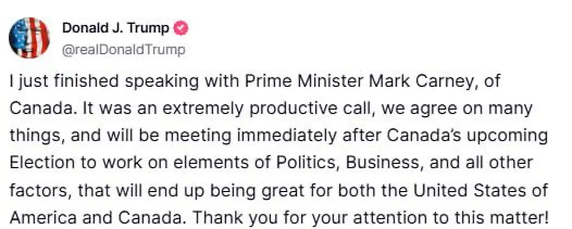The image size is (572, 229).
Task: Click the @realDonaldTrump handle
Action: pos(124,50)
